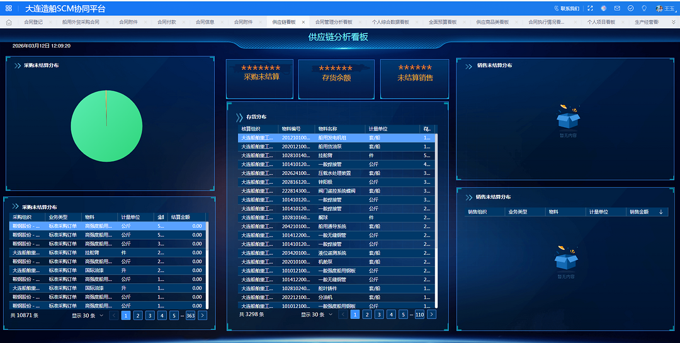Open page size dropdown in 采购未结算分布 table

tap(88, 315)
